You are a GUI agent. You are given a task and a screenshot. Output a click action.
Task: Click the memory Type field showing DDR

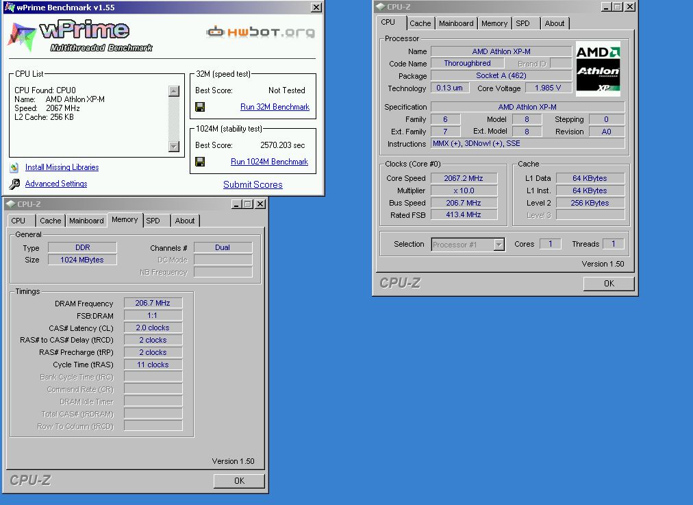82,247
